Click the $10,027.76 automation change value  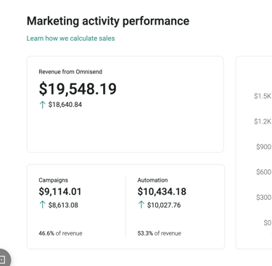164,205
